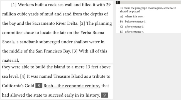The height and width of the screenshot is (100, 181).
Task: Choose answer B) before sentence 1
Action: tap(133, 22)
